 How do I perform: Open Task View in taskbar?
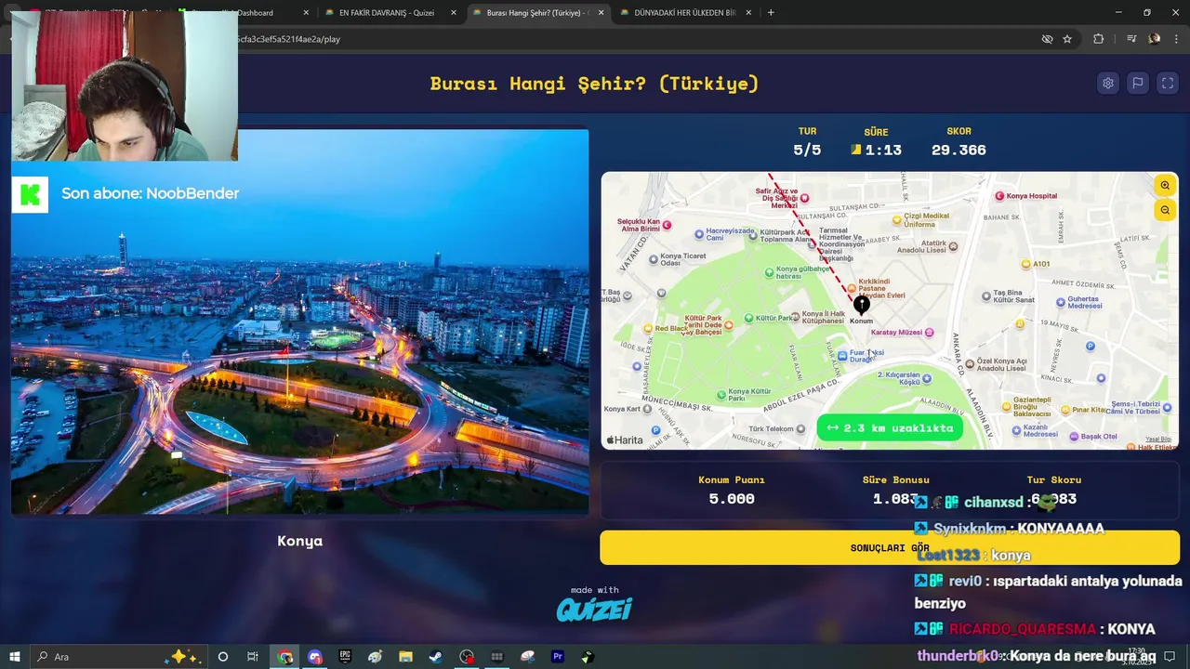253,657
